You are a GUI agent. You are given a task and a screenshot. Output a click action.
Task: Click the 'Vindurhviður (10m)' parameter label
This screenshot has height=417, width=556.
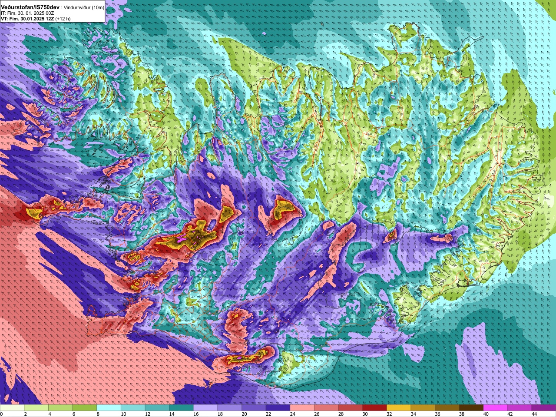point(84,8)
